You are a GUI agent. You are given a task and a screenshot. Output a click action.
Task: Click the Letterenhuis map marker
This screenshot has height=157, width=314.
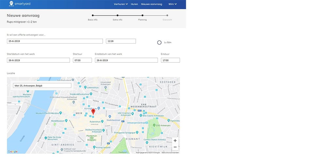click(85, 87)
